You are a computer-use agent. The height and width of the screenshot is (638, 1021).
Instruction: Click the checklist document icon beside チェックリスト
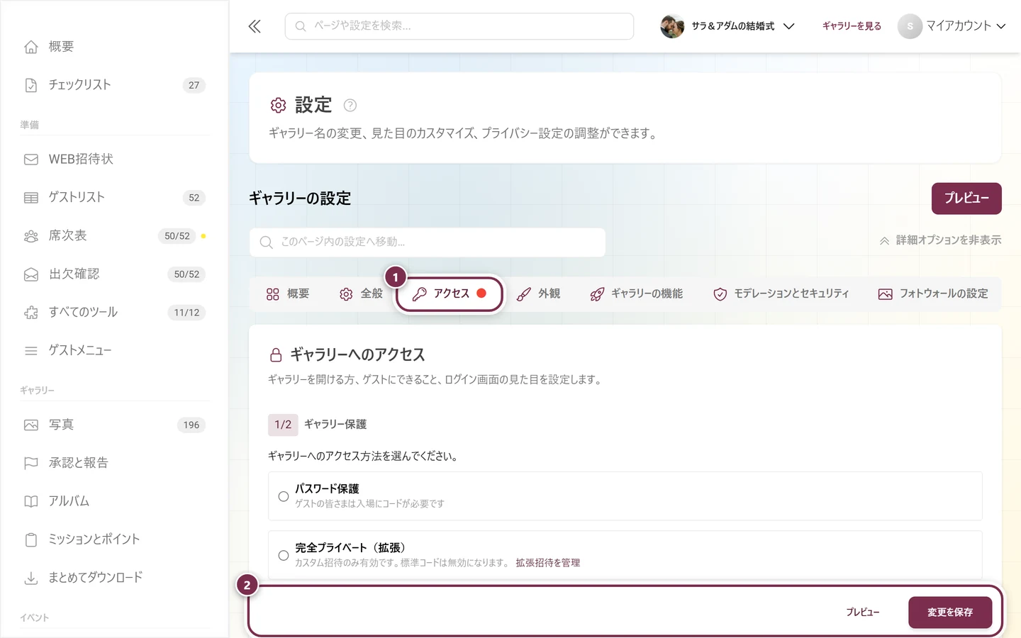[31, 85]
